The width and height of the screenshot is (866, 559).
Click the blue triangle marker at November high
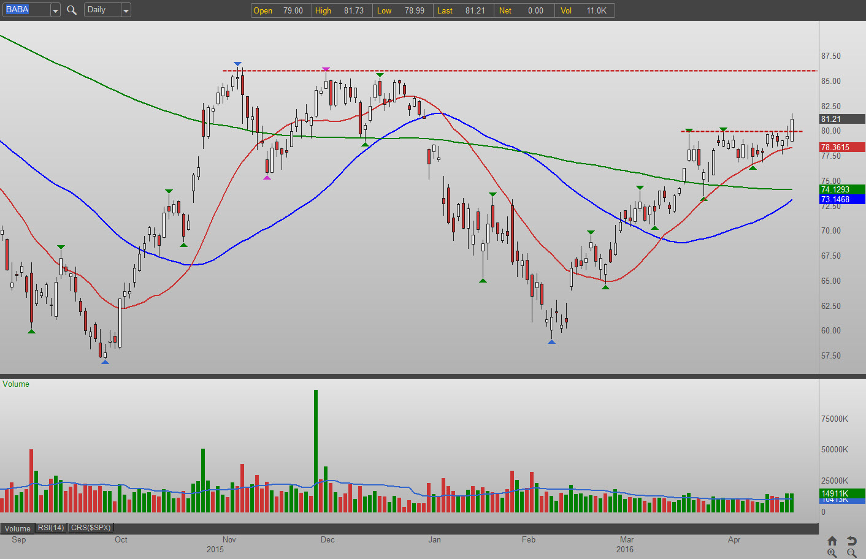pos(237,64)
